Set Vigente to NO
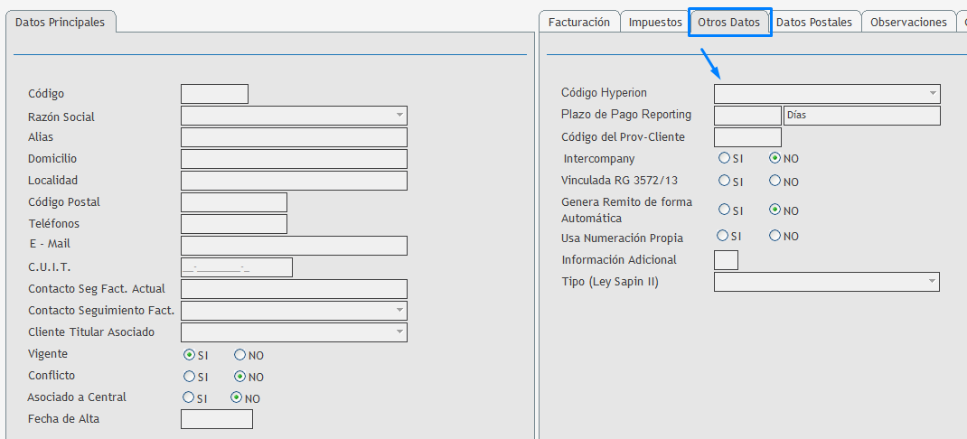 (x=239, y=355)
